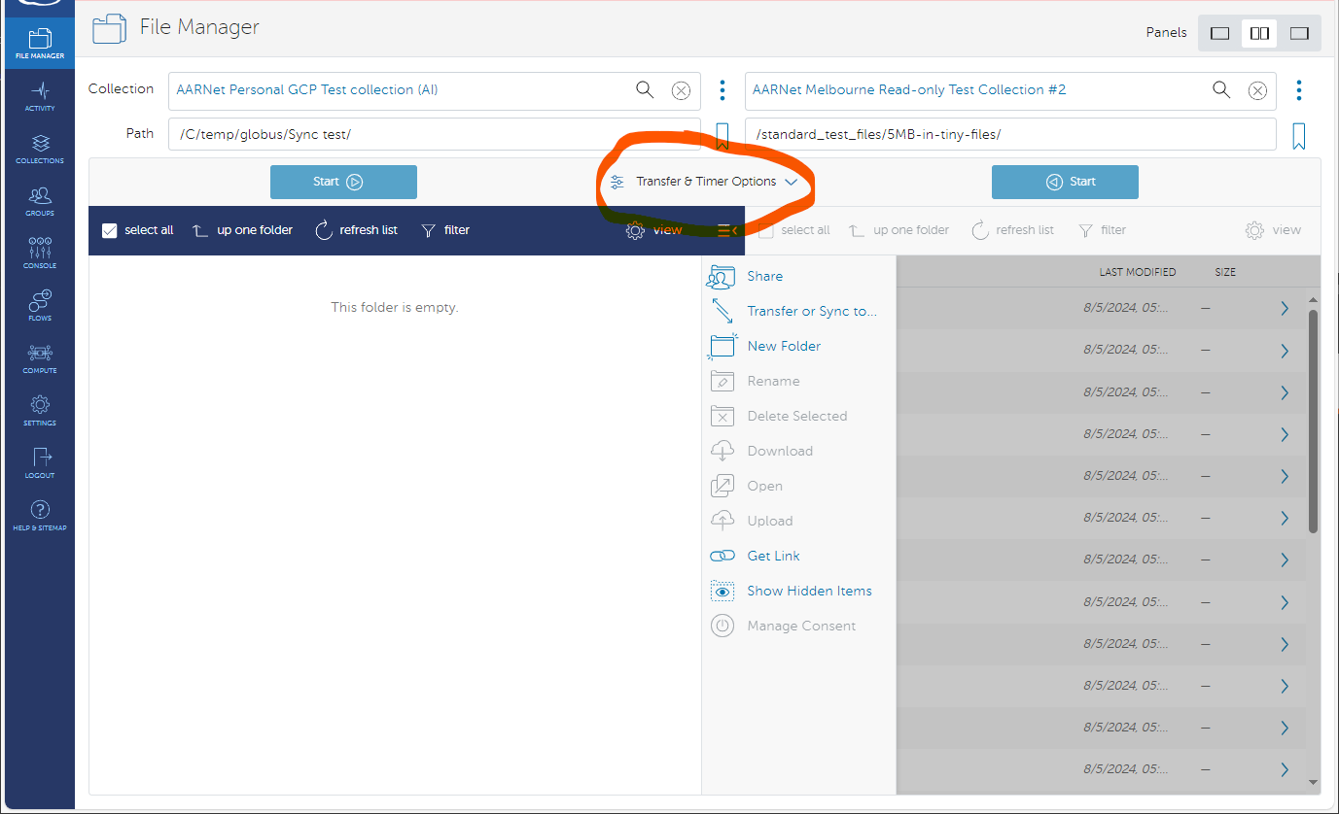Viewport: 1339px width, 814px height.
Task: Open the Flows section
Action: coord(40,306)
